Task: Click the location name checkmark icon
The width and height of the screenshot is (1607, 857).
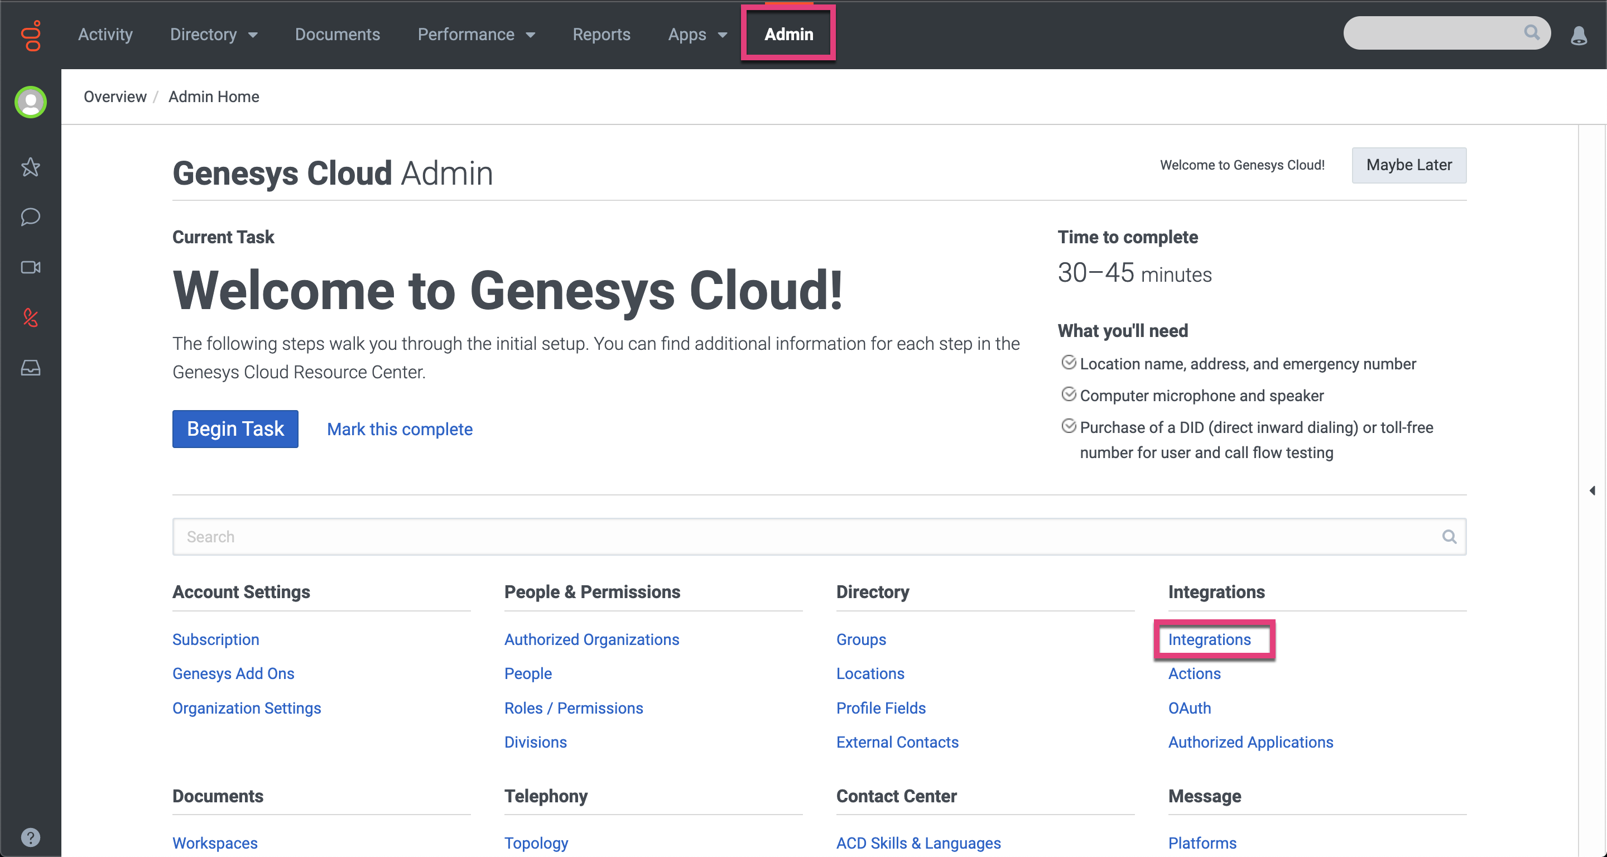Action: click(x=1069, y=363)
